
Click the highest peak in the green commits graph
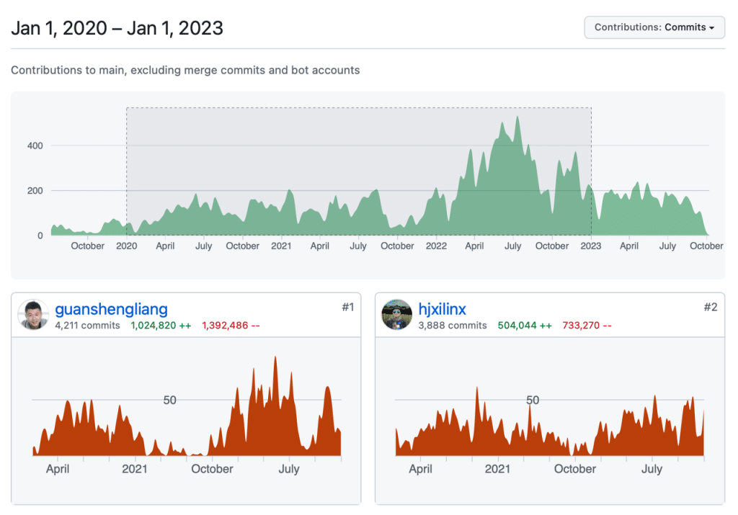(x=517, y=119)
